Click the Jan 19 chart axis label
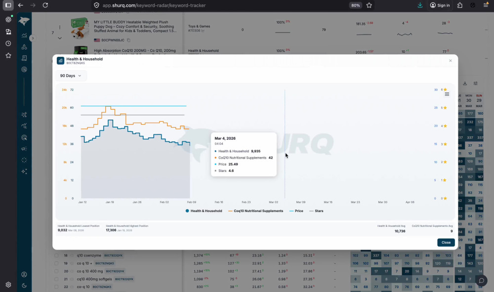The image size is (494, 292). click(110, 202)
